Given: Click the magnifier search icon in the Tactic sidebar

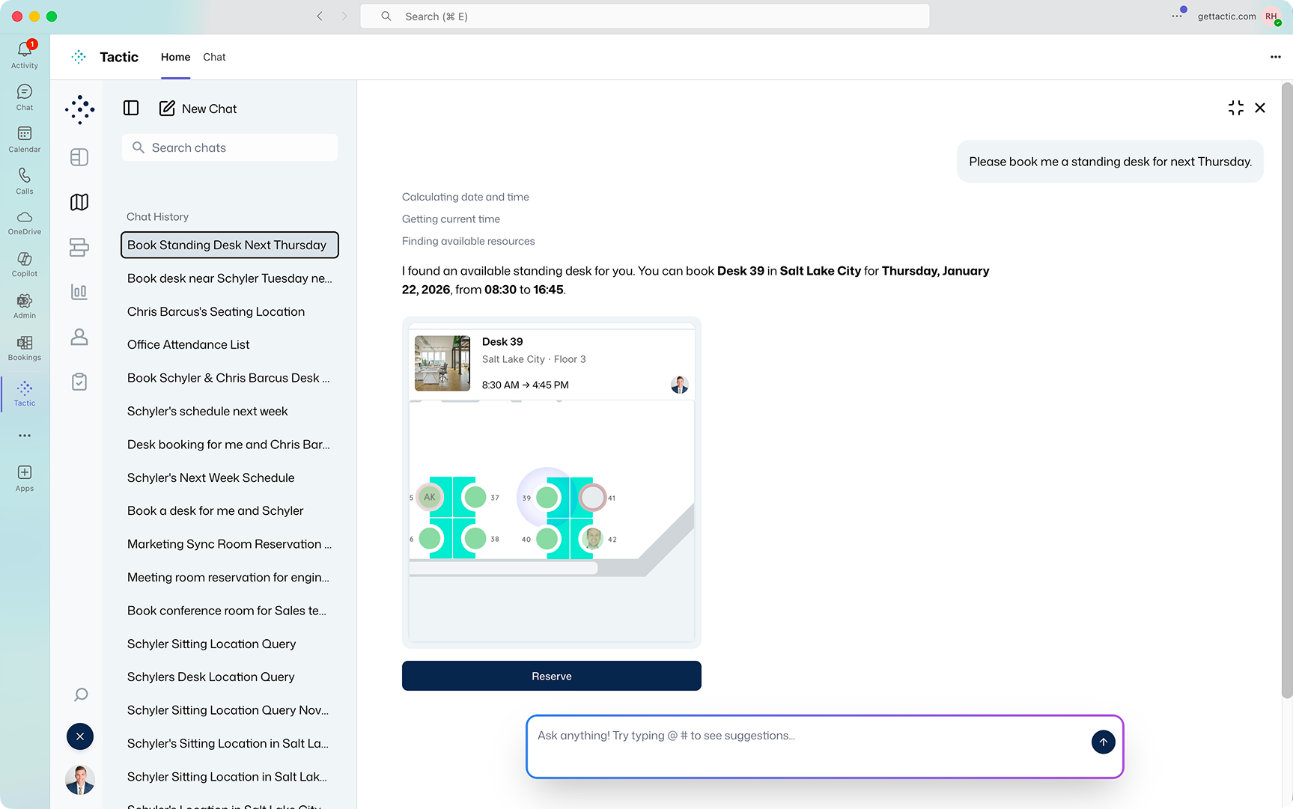Looking at the screenshot, I should [x=81, y=695].
